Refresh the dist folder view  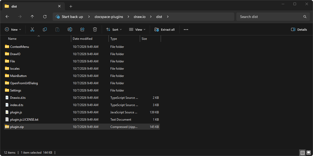point(45,17)
